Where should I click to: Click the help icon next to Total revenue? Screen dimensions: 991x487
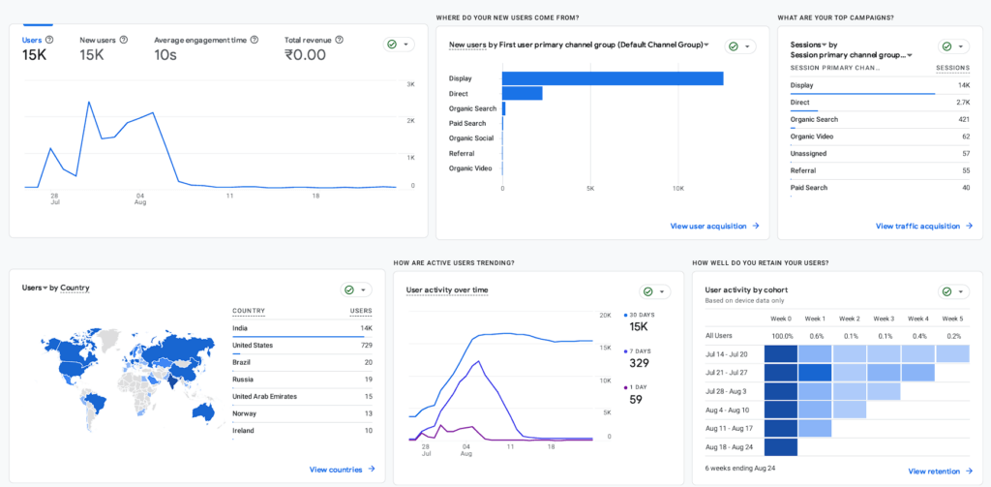pos(339,40)
